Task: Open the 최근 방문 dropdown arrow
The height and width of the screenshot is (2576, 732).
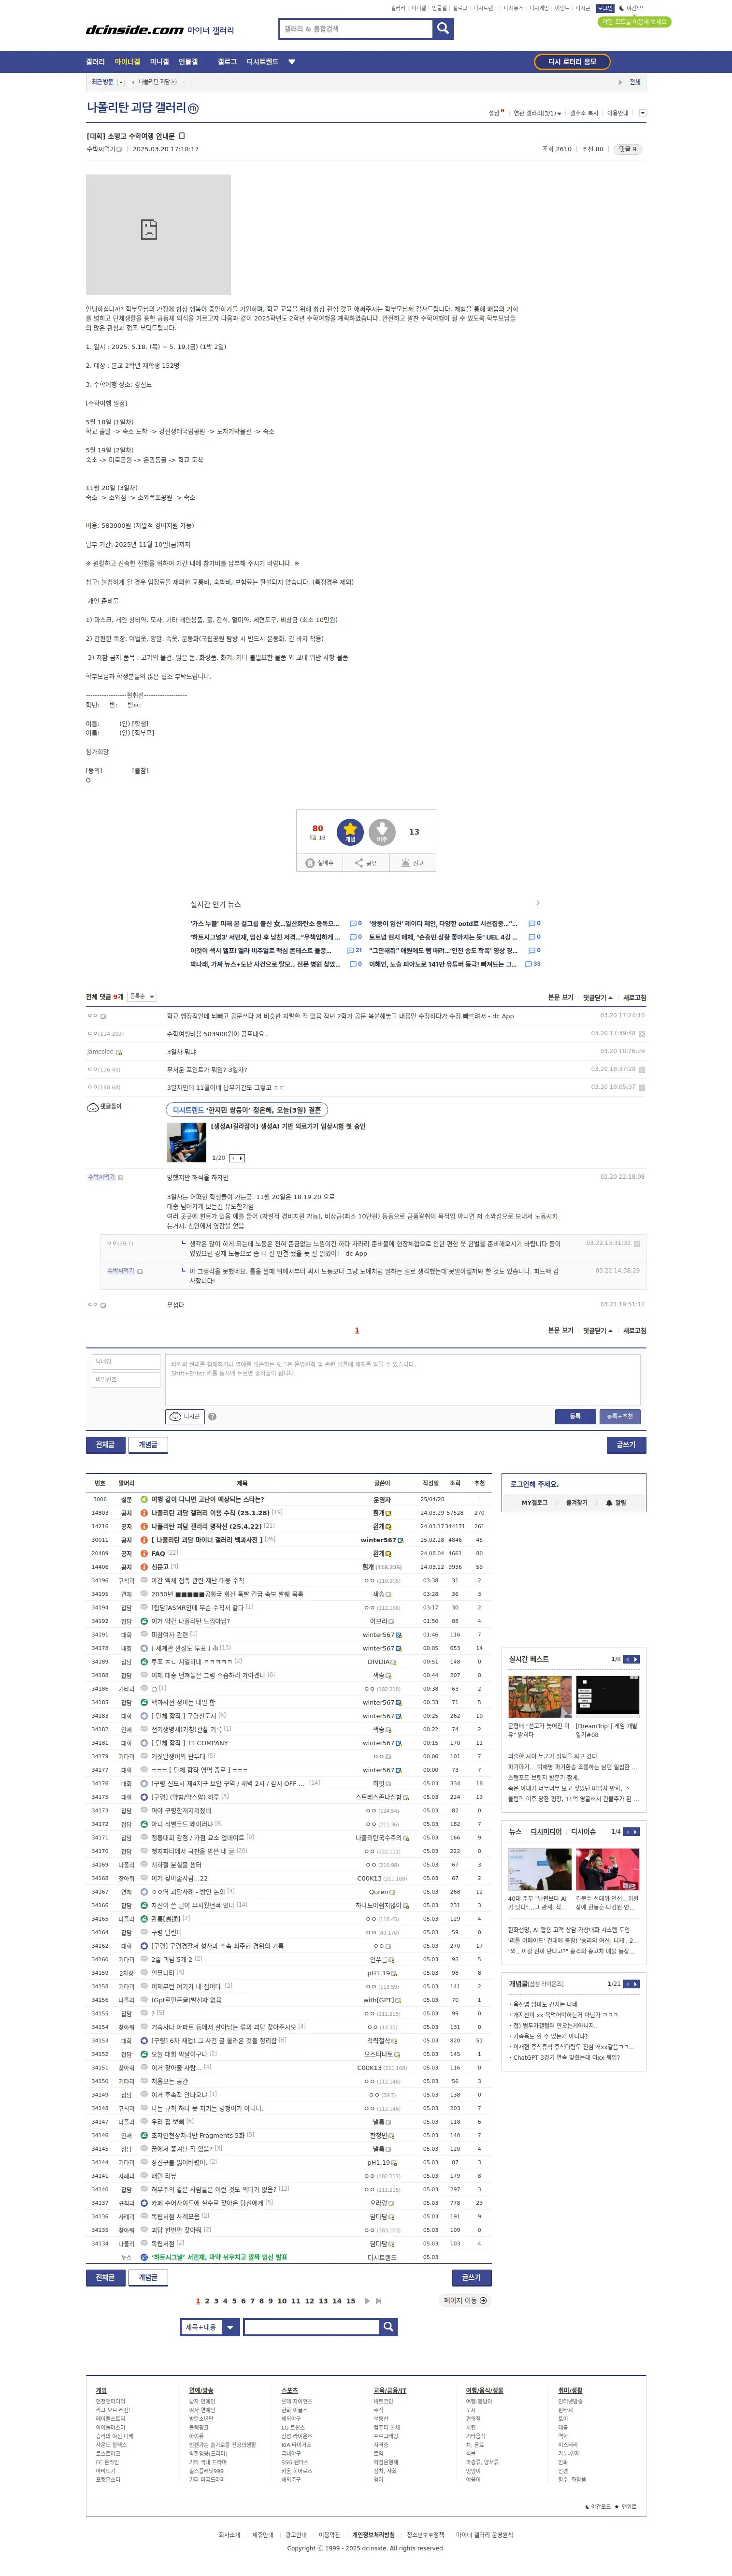Action: coord(121,82)
